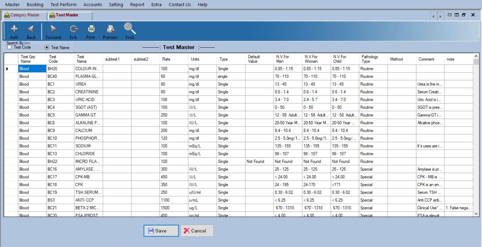Open the Test Perform menu
The width and height of the screenshot is (482, 247).
point(63,5)
